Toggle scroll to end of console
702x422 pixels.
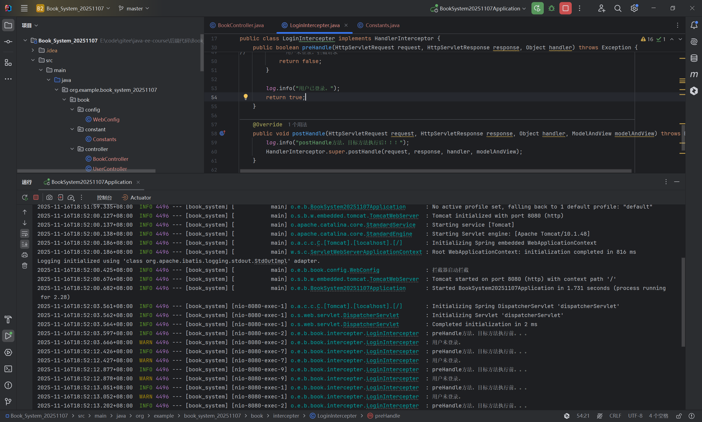25,244
